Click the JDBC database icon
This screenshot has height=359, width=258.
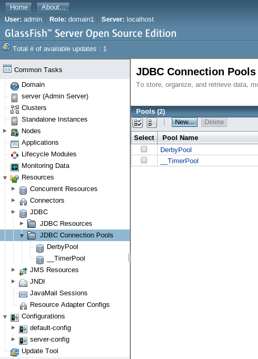tap(23, 213)
